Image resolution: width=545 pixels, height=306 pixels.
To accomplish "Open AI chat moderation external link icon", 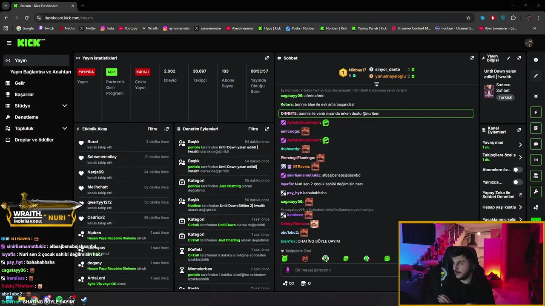I will 520,195.
